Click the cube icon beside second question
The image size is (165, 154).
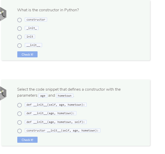tap(3, 93)
